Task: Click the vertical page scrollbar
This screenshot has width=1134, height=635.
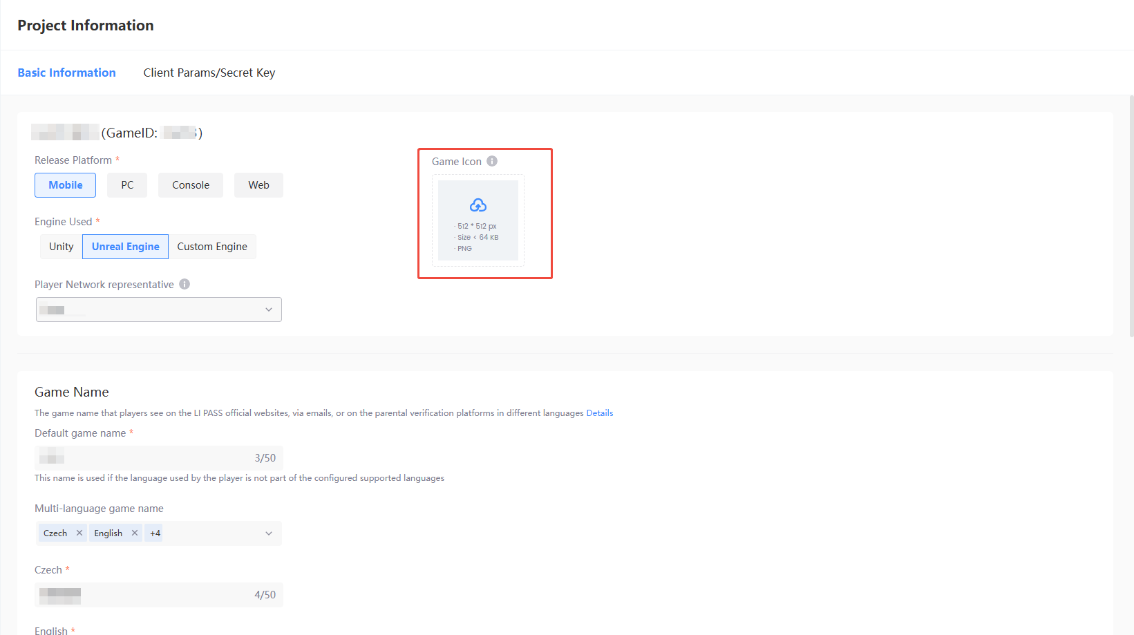Action: point(1131,216)
